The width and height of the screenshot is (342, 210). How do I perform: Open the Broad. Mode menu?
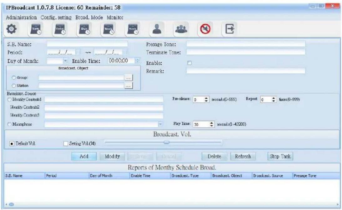pos(89,17)
